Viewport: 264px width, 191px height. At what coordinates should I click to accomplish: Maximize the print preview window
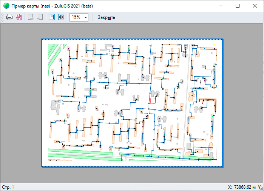pyautogui.click(x=238, y=6)
